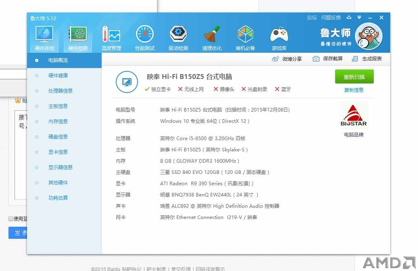The image size is (418, 271).
Task: Click the 独立显卡 green check status
Action: [157, 89]
